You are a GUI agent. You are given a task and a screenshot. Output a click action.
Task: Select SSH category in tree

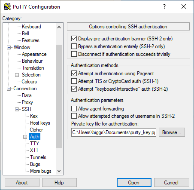click(x=27, y=109)
